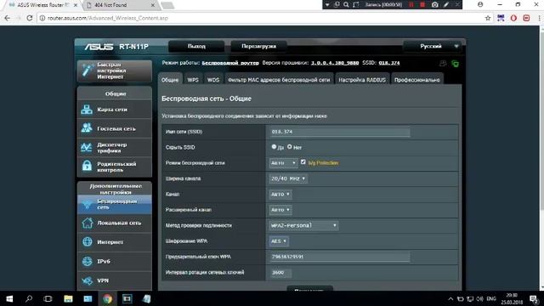
Task: Select Wireless (Беспроводная сеть) in sidebar
Action: coord(115,204)
